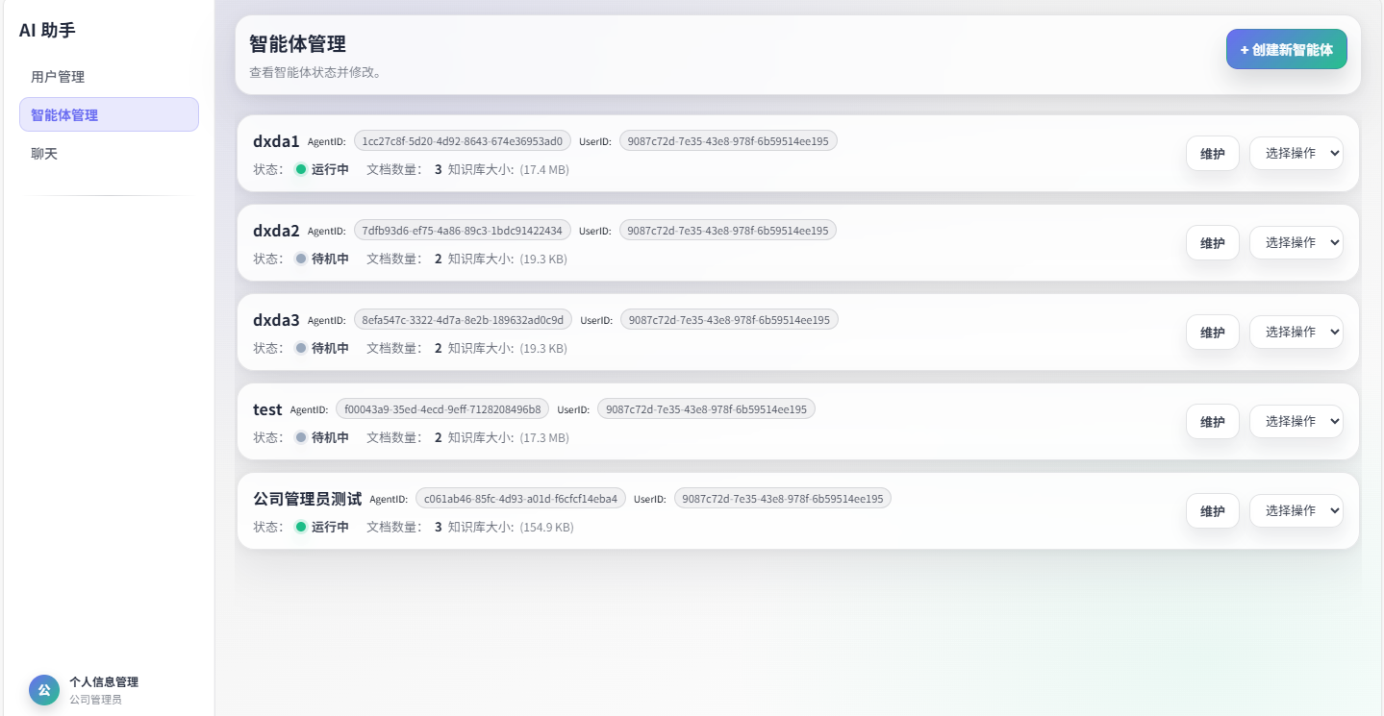This screenshot has height=716, width=1384.
Task: Expand the 选择操作 menu for dxda2
Action: pos(1296,242)
